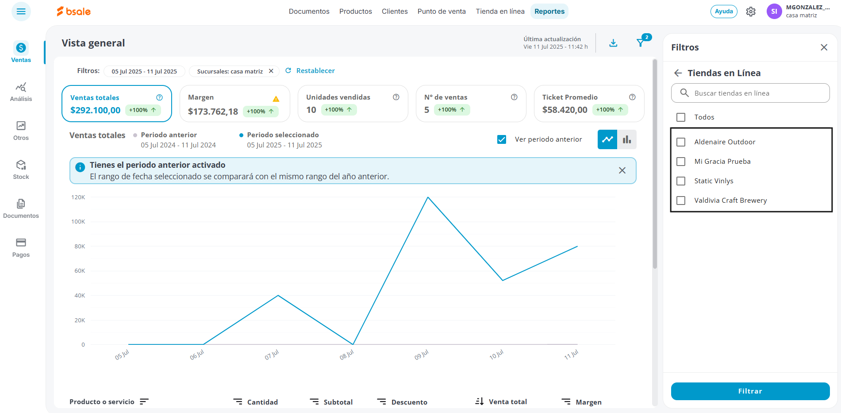Select the Ticket Promedio card
Viewport: 841px width, 413px height.
[589, 104]
